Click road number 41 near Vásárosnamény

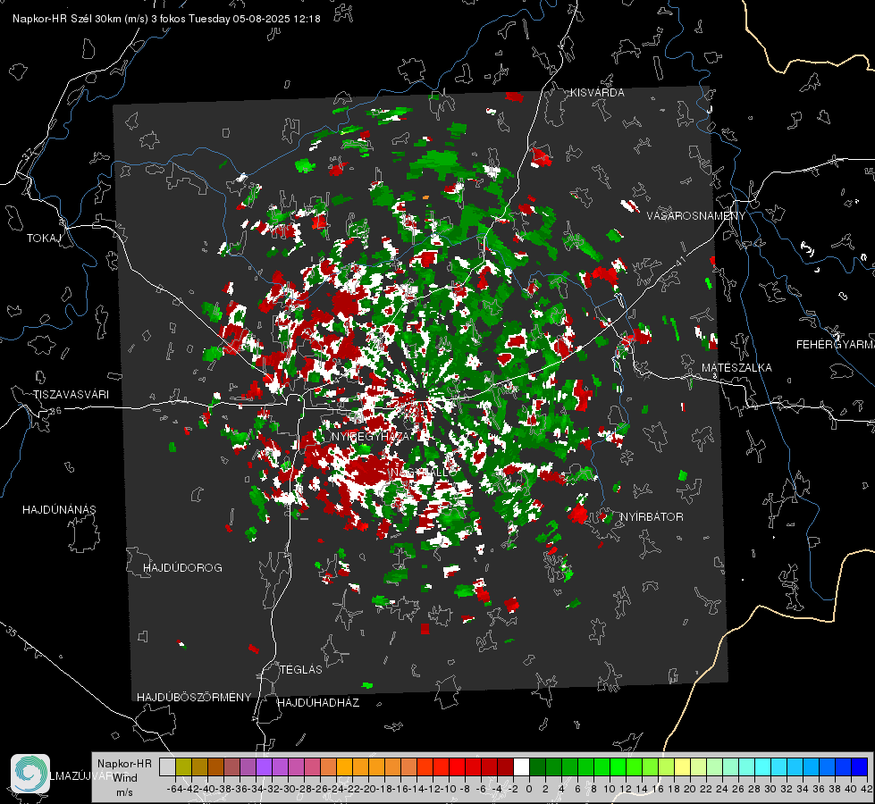[679, 261]
